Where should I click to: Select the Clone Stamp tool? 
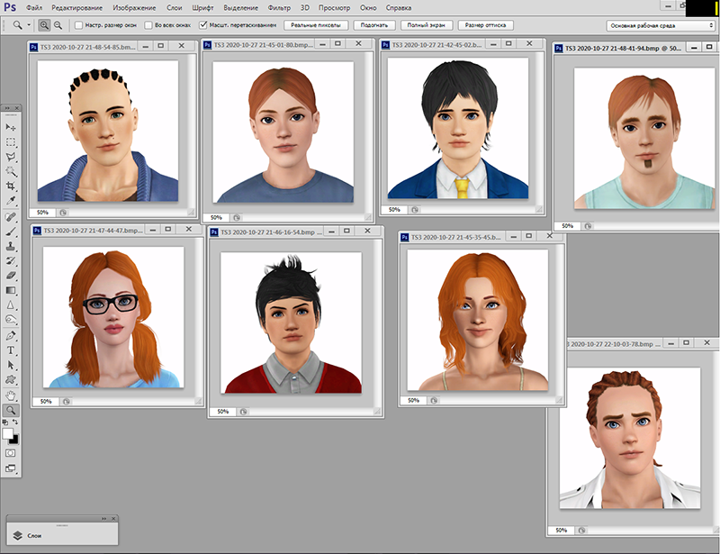click(x=11, y=247)
